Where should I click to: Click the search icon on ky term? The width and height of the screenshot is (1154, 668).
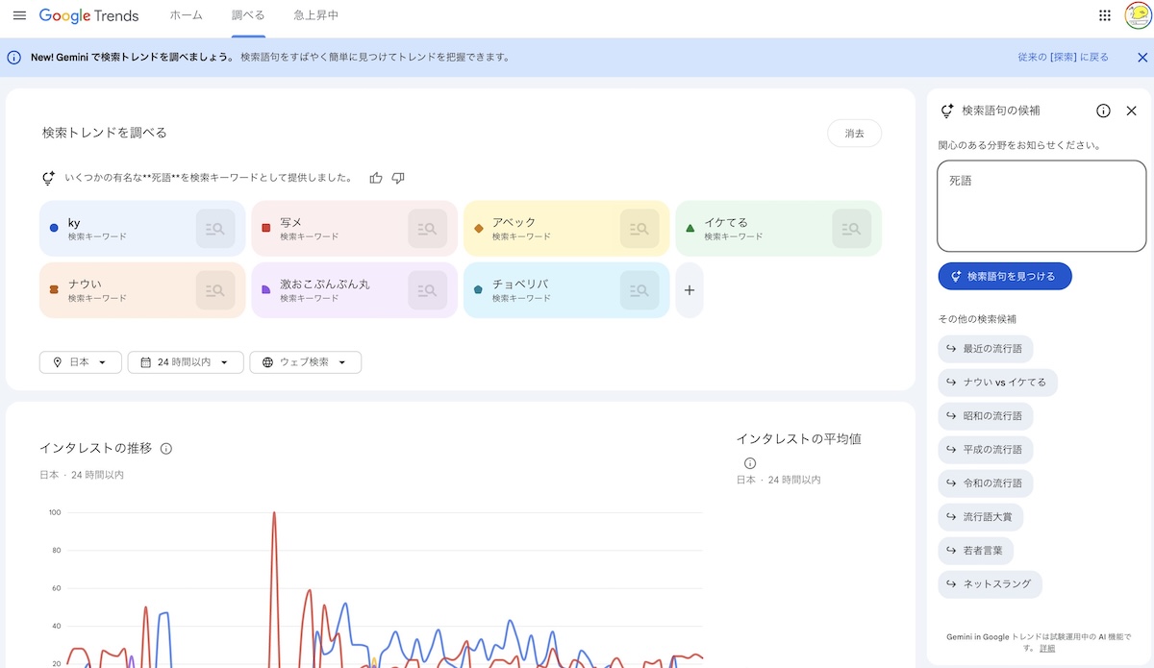(x=215, y=229)
